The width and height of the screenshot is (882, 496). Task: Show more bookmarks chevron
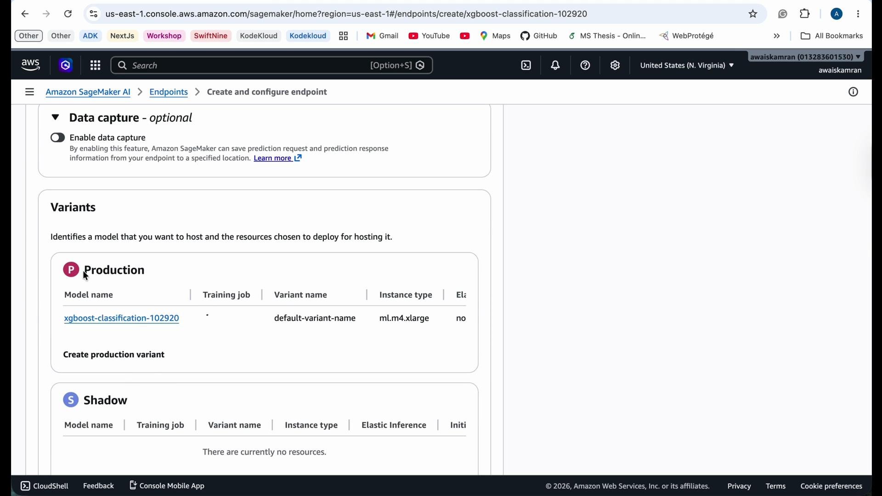pos(777,36)
